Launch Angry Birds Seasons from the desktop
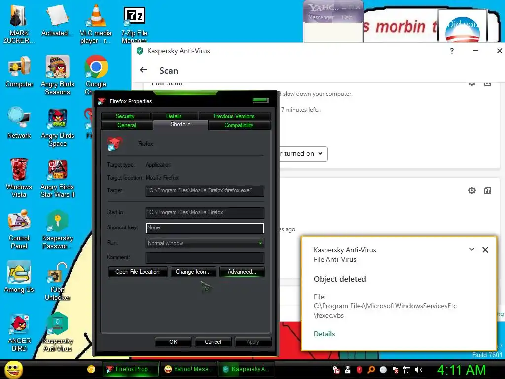The width and height of the screenshot is (505, 379). [x=57, y=76]
